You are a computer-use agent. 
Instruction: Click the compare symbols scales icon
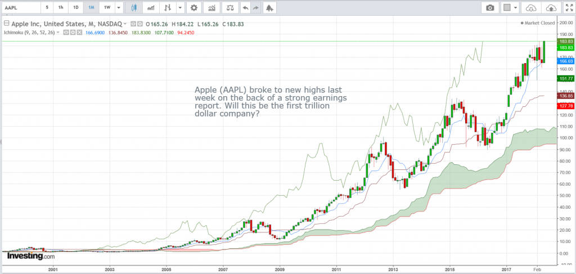(230, 7)
